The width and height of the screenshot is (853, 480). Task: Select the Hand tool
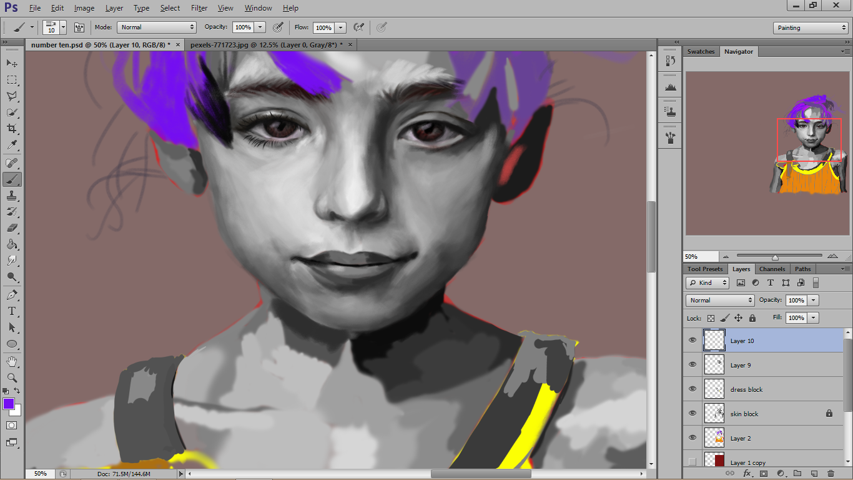(12, 361)
